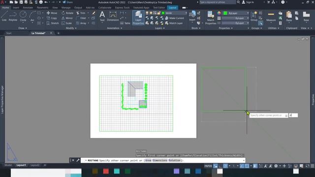Click the Copy tool
The image size is (315, 177).
52,18
